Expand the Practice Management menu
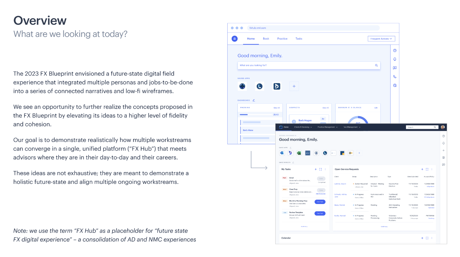 pyautogui.click(x=328, y=127)
